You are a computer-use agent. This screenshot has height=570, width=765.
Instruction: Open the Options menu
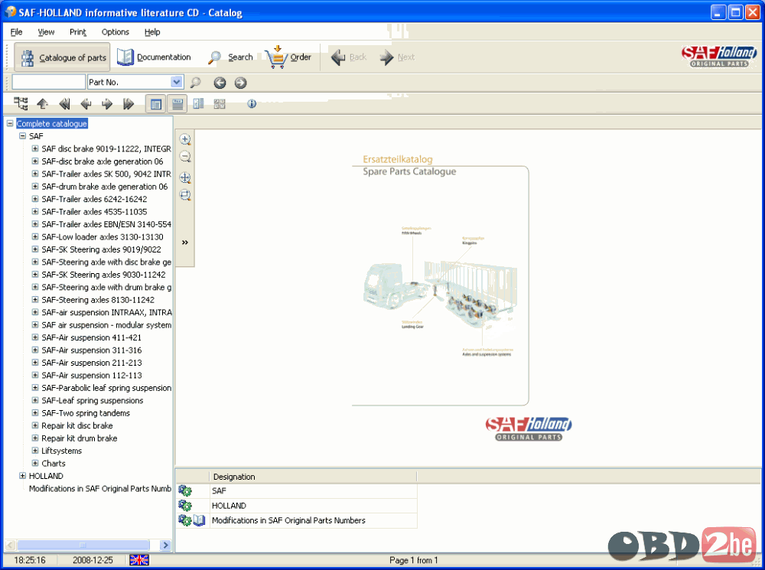116,31
